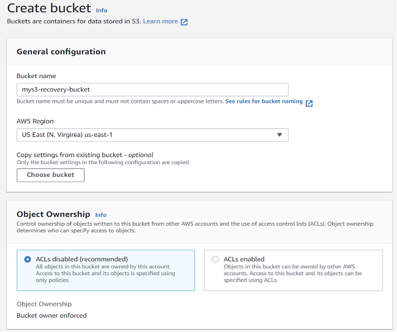Select the ACLs enabled radio button
This screenshot has width=397, height=332.
tap(215, 259)
